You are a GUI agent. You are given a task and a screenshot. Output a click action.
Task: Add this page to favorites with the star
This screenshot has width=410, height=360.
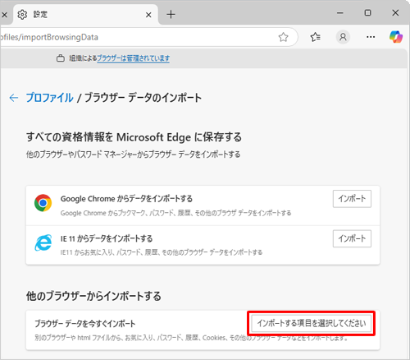click(x=283, y=37)
